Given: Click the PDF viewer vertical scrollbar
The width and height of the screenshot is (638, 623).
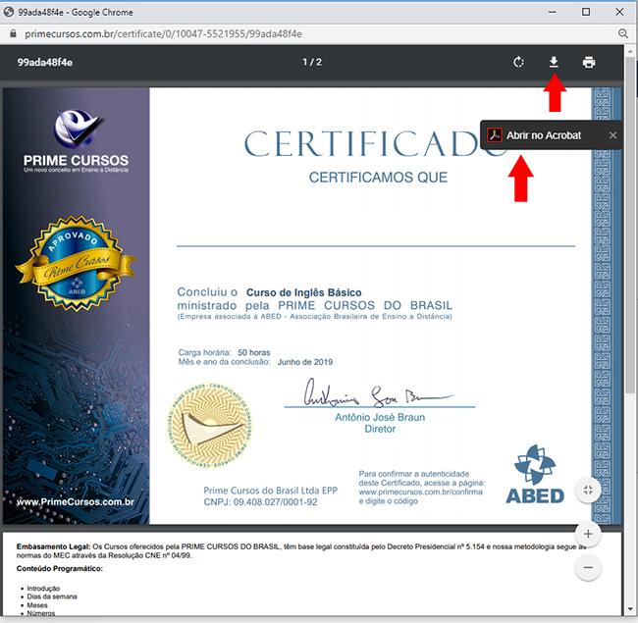Looking at the screenshot, I should 631,294.
